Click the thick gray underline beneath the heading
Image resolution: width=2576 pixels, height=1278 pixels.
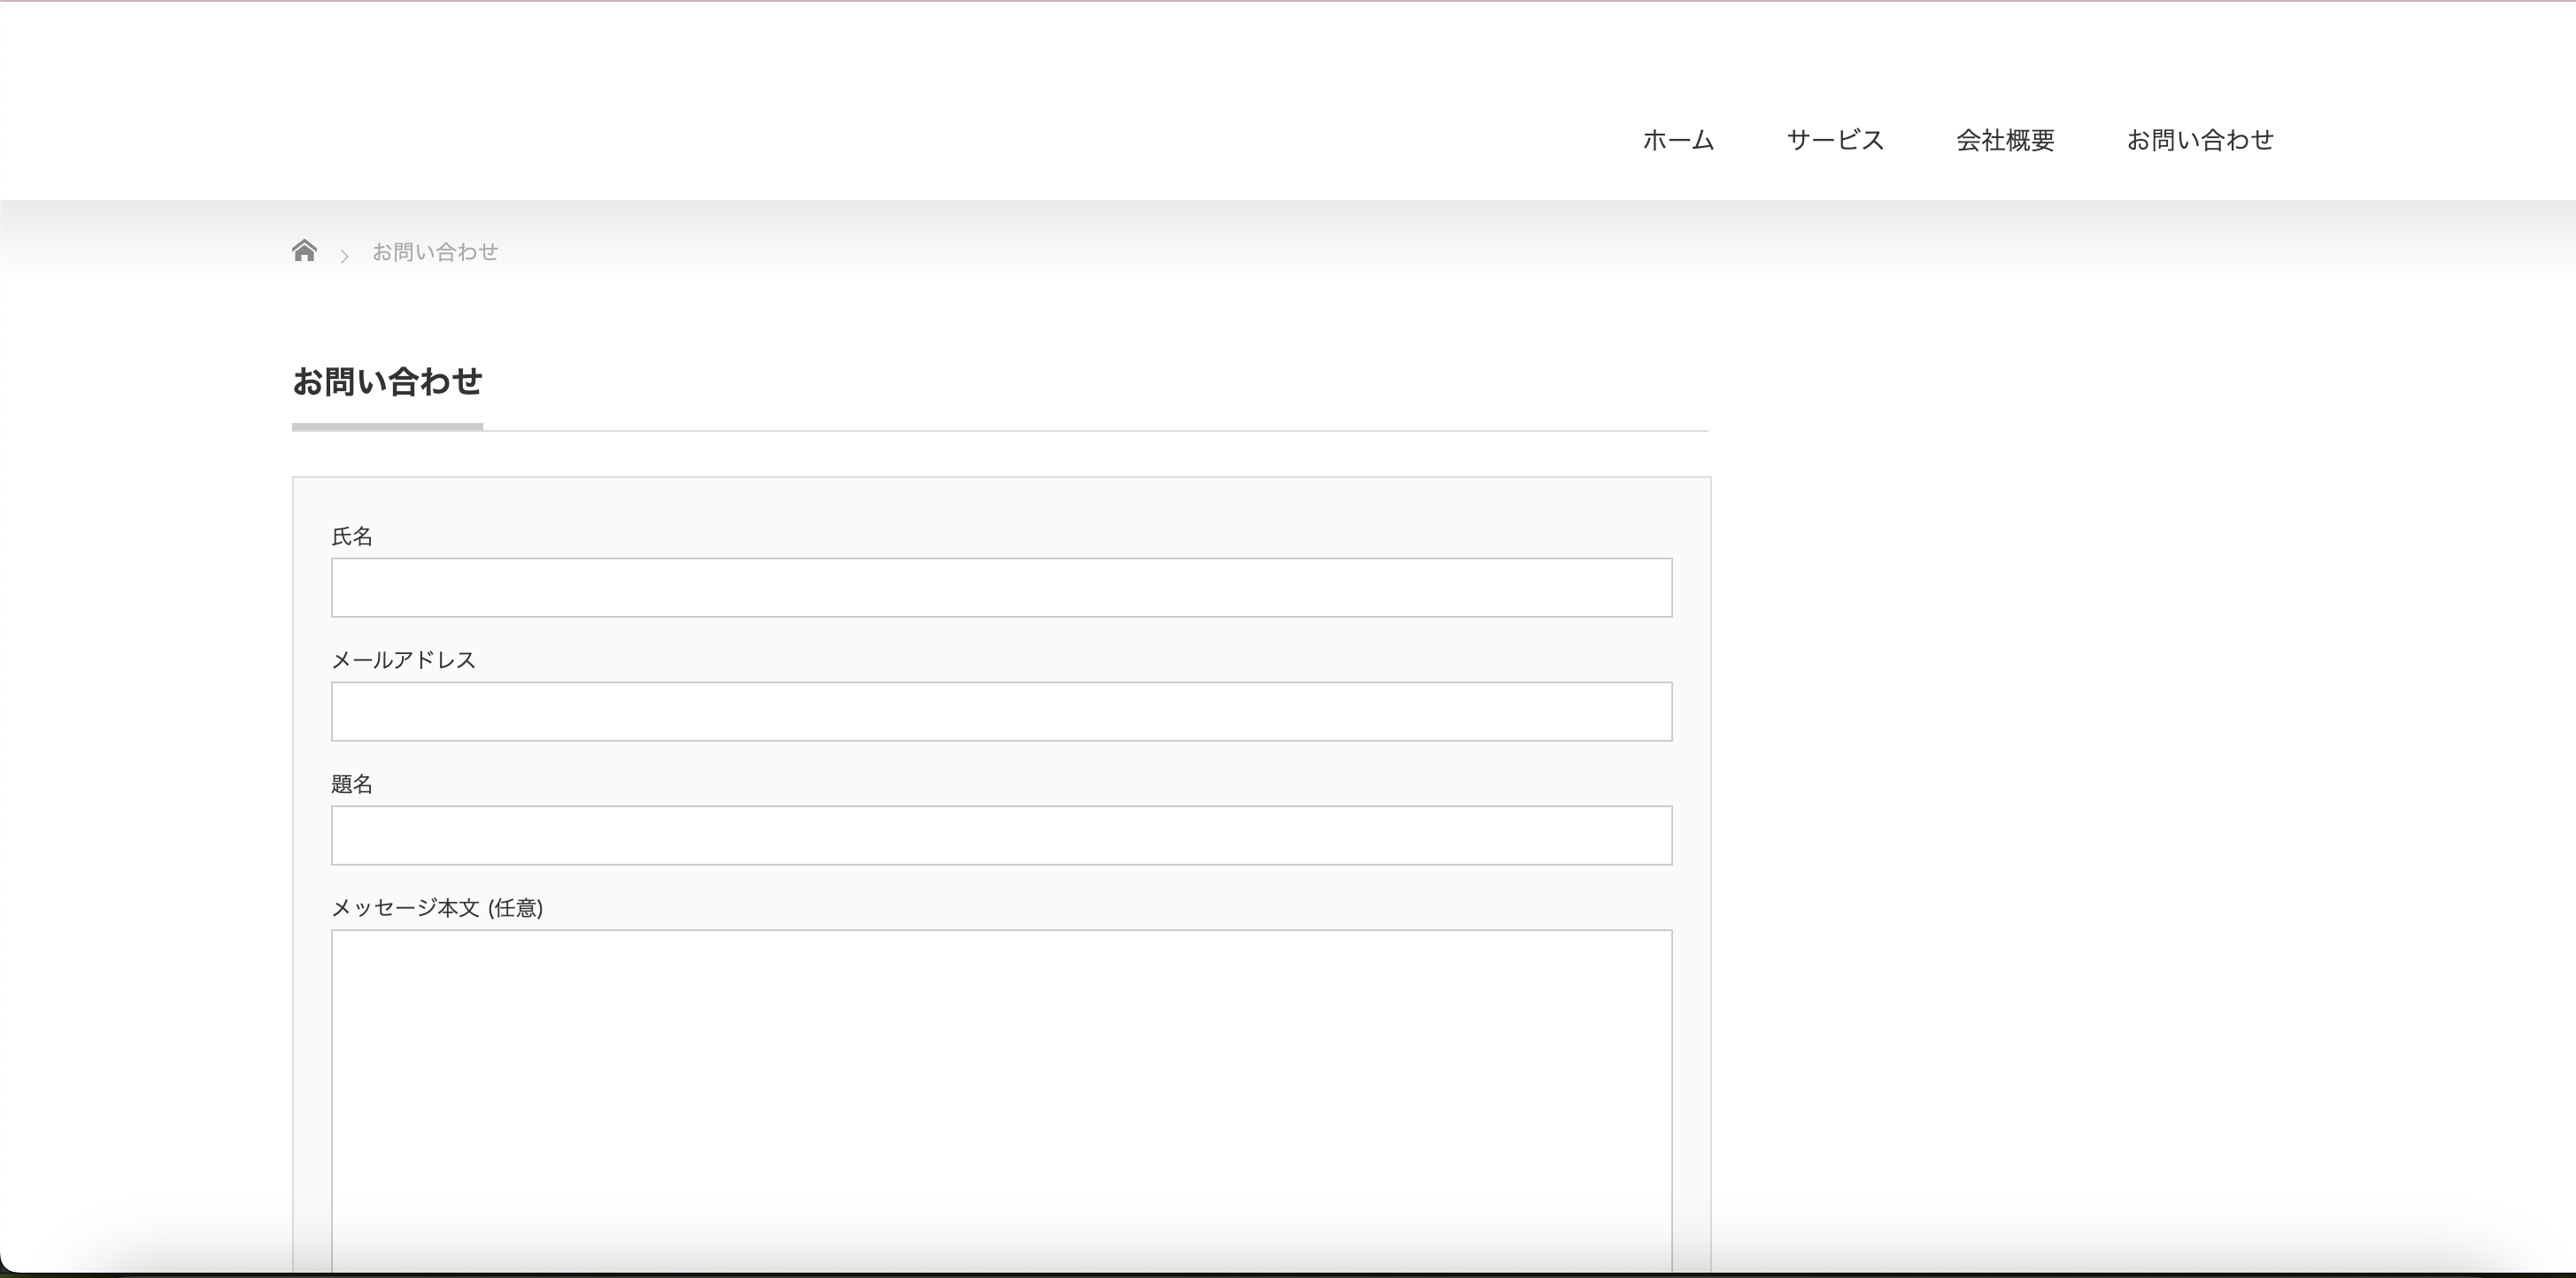point(387,427)
